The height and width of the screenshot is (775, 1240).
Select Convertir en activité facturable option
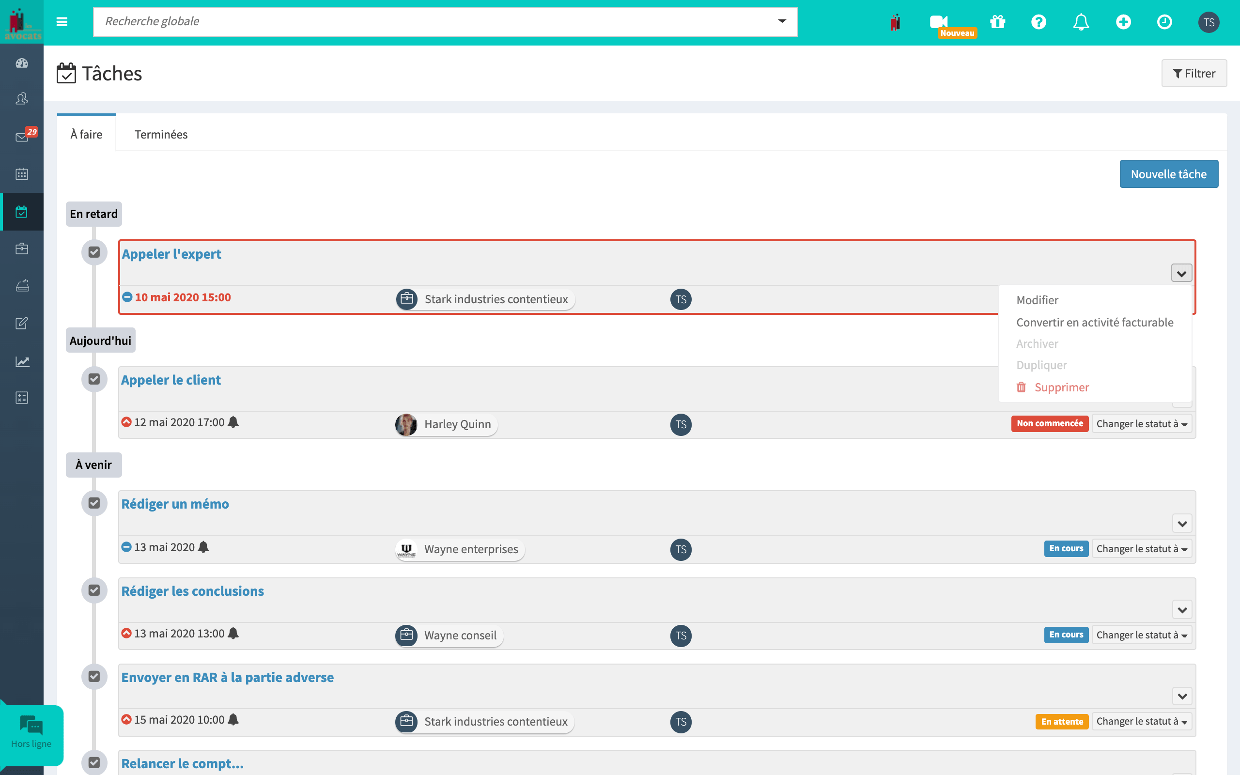click(x=1094, y=321)
